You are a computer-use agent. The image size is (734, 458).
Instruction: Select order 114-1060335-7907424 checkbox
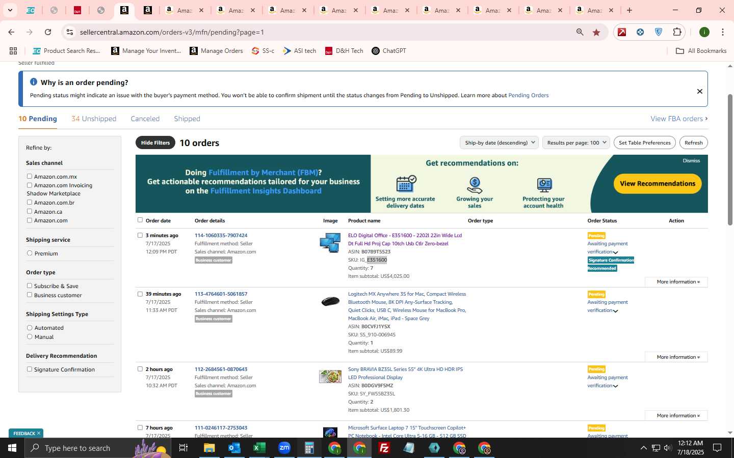[140, 235]
